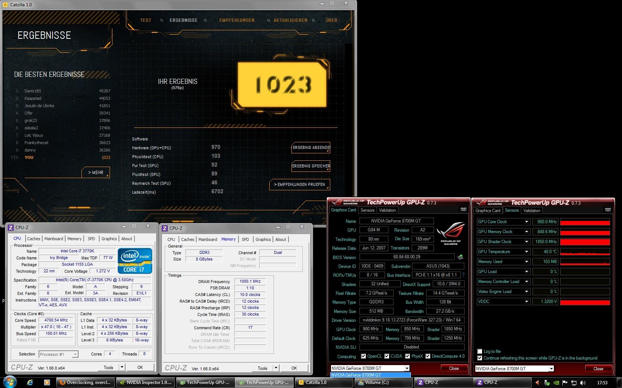Toggle the OpenCL checkbox
Screen dimensions: 622x388
[x=364, y=356]
